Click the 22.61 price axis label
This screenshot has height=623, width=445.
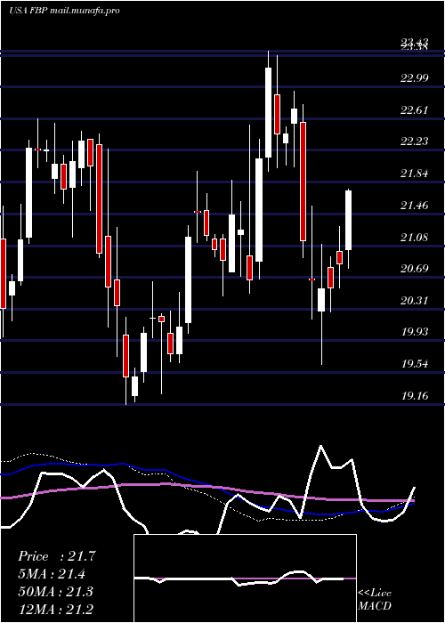415,109
